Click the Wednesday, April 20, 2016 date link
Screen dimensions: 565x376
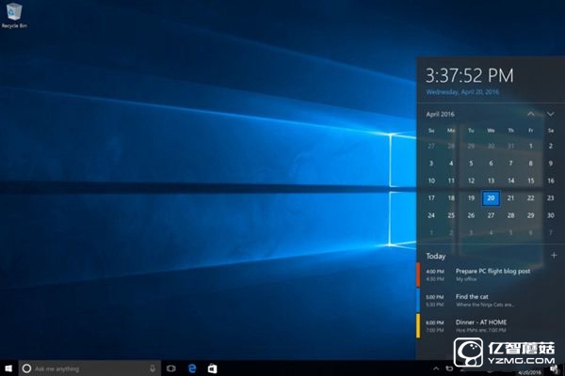(462, 92)
